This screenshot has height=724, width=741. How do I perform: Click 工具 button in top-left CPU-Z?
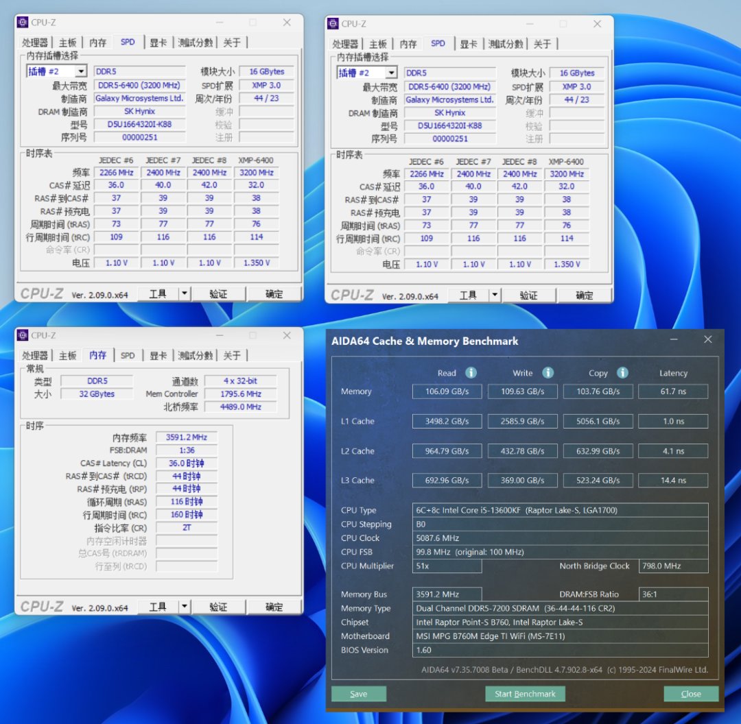(x=158, y=293)
